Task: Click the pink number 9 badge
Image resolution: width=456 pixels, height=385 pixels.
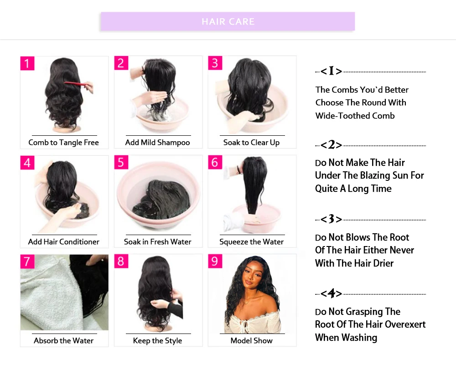Action: pos(215,261)
